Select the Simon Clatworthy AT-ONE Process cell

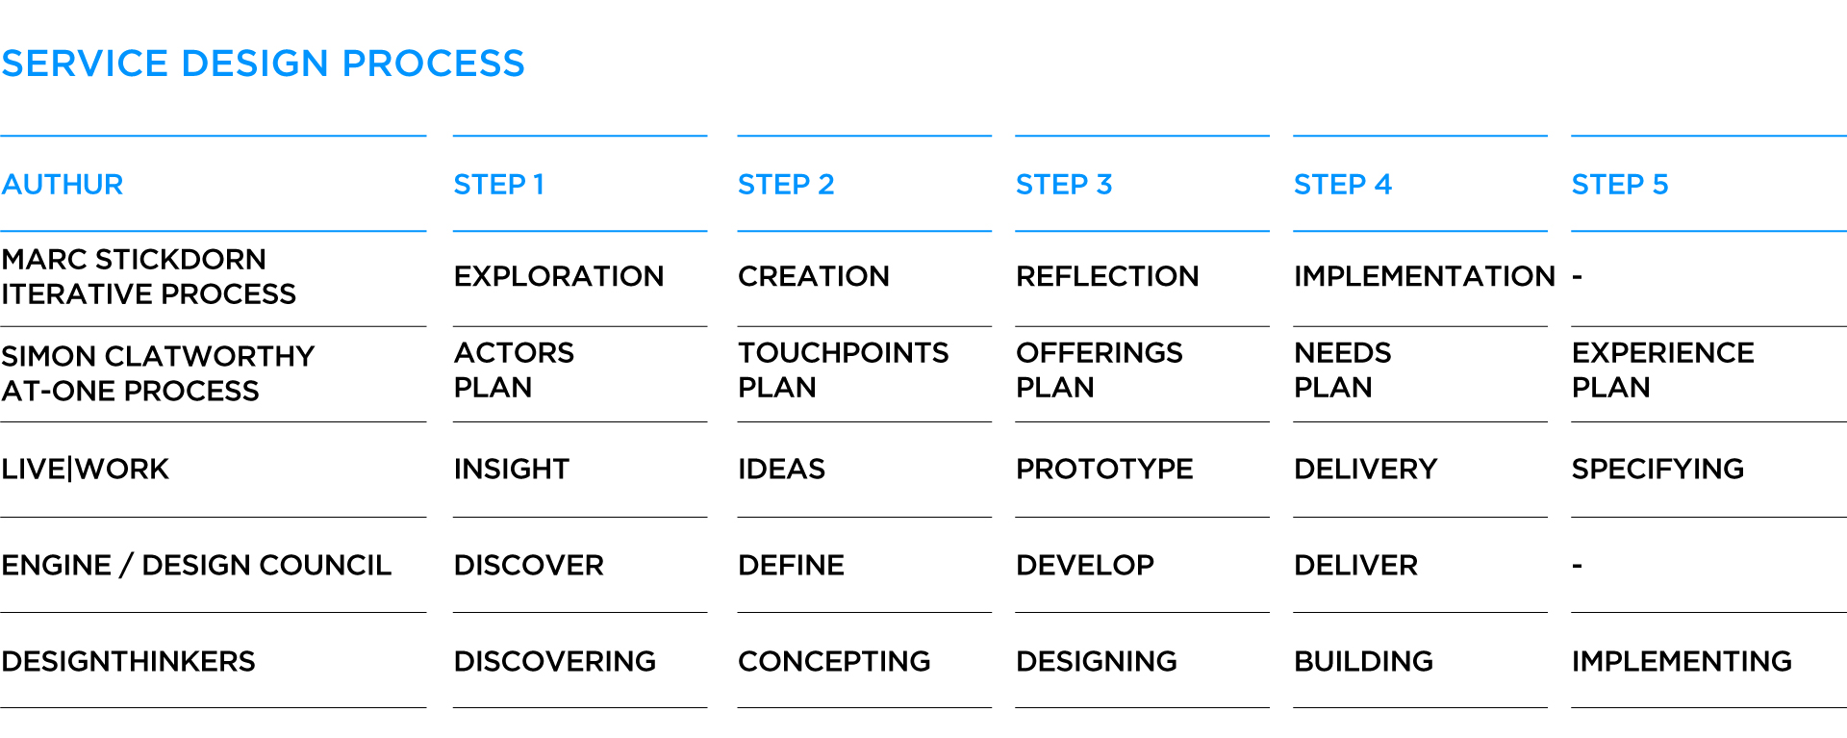point(158,373)
